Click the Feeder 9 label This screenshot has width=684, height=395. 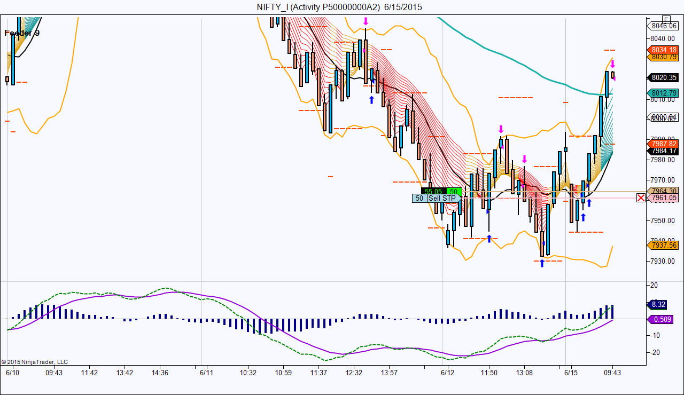pos(22,33)
